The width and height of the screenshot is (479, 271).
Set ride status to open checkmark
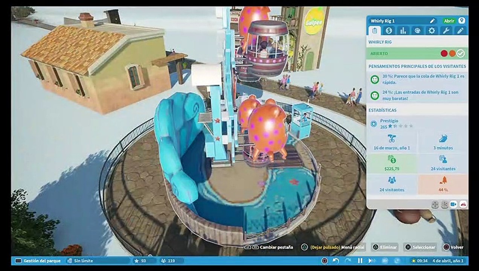click(461, 54)
